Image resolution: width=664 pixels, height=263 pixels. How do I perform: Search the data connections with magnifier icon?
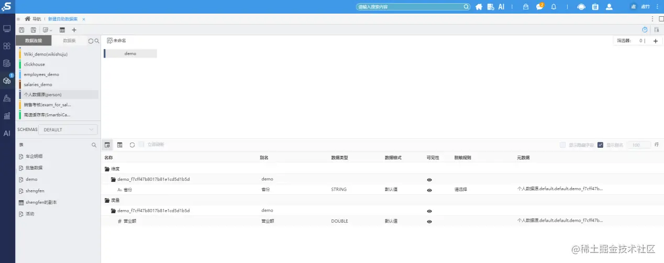[96, 41]
